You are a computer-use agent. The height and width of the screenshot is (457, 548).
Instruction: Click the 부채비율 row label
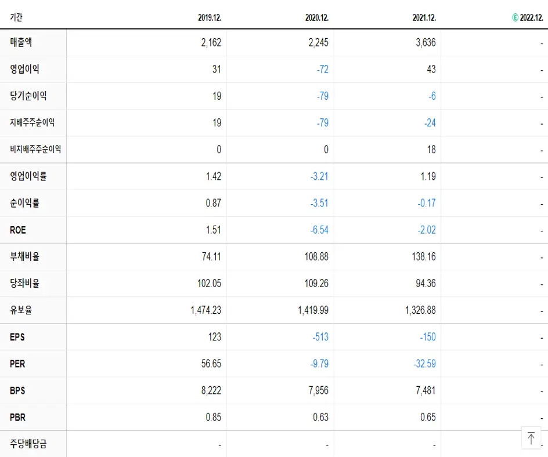click(x=24, y=256)
